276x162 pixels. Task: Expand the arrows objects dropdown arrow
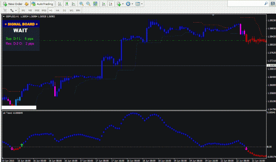[x=16, y=11]
